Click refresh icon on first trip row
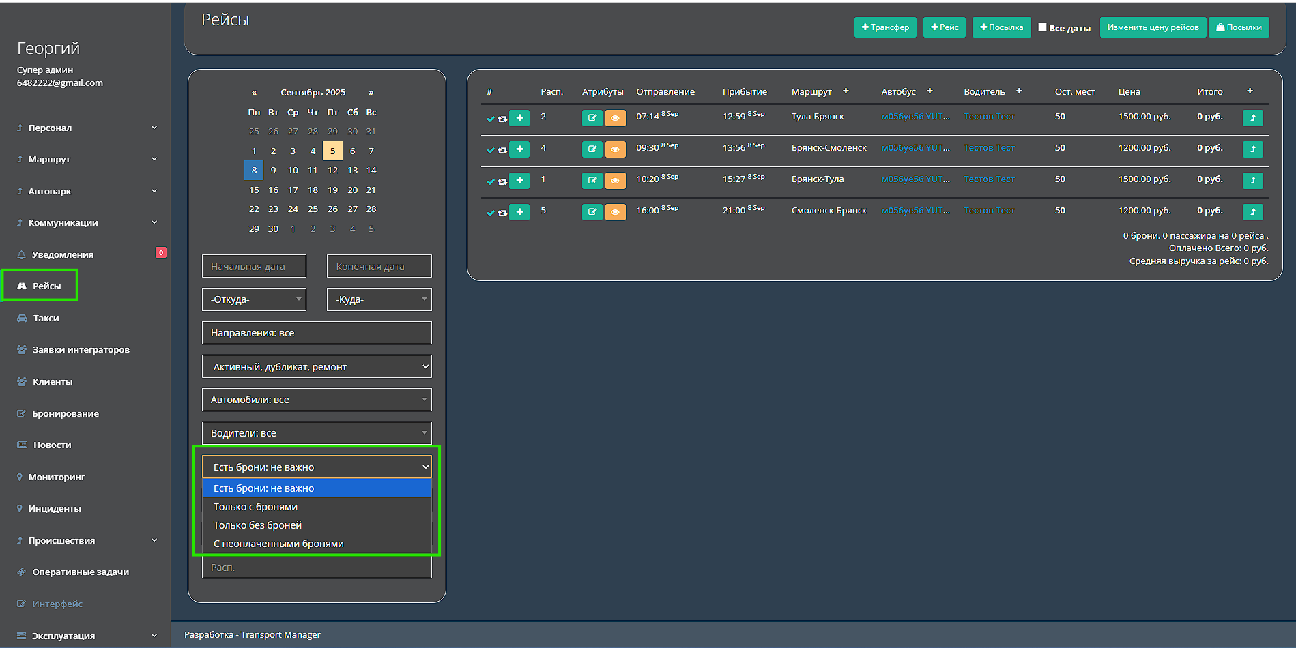Screen dimensions: 1296x648 [x=503, y=119]
